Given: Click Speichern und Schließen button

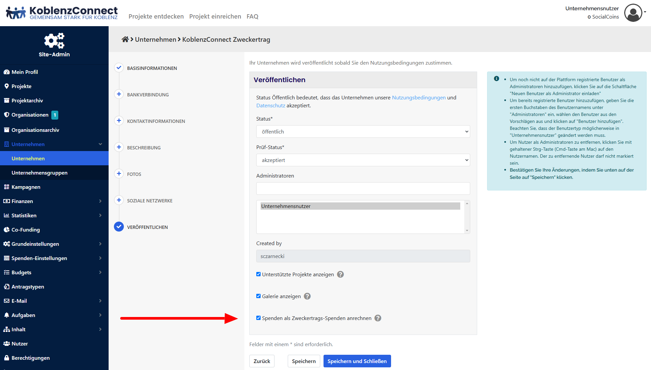Looking at the screenshot, I should click(357, 361).
